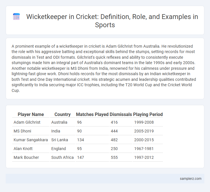The width and height of the screenshot is (210, 192).
Task: Click the calendar grid icon beside the title
Action: 16,17
